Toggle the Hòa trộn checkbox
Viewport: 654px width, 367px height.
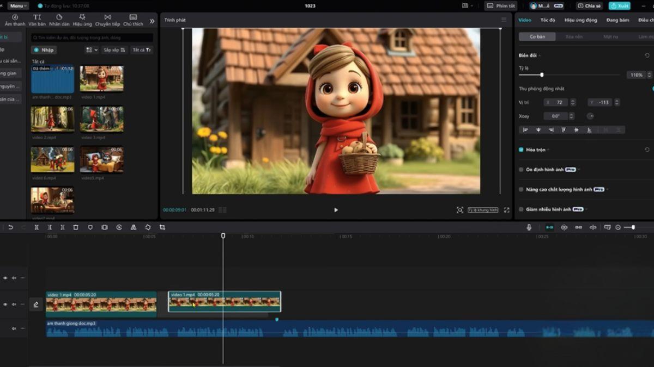tap(522, 150)
